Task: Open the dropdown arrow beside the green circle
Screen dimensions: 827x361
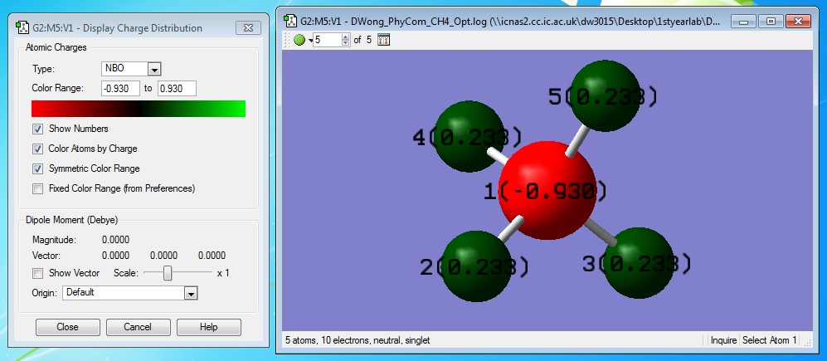Action: pyautogui.click(x=311, y=40)
